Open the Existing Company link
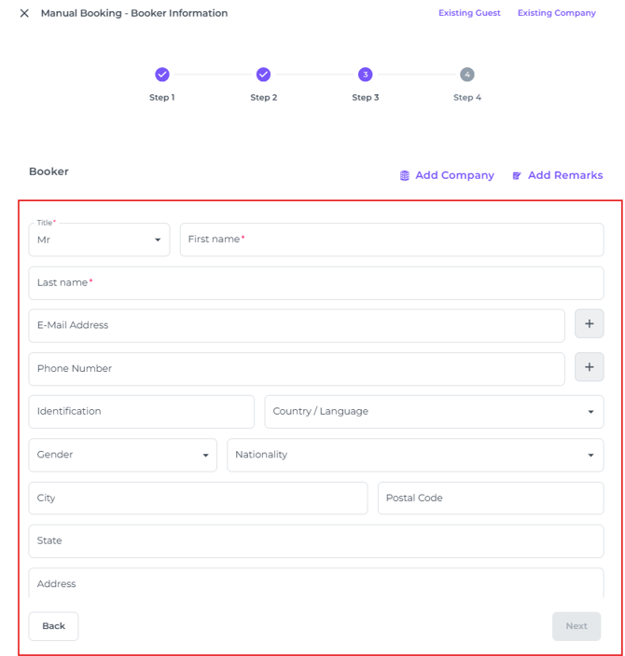Image resolution: width=625 pixels, height=656 pixels. pyautogui.click(x=556, y=13)
